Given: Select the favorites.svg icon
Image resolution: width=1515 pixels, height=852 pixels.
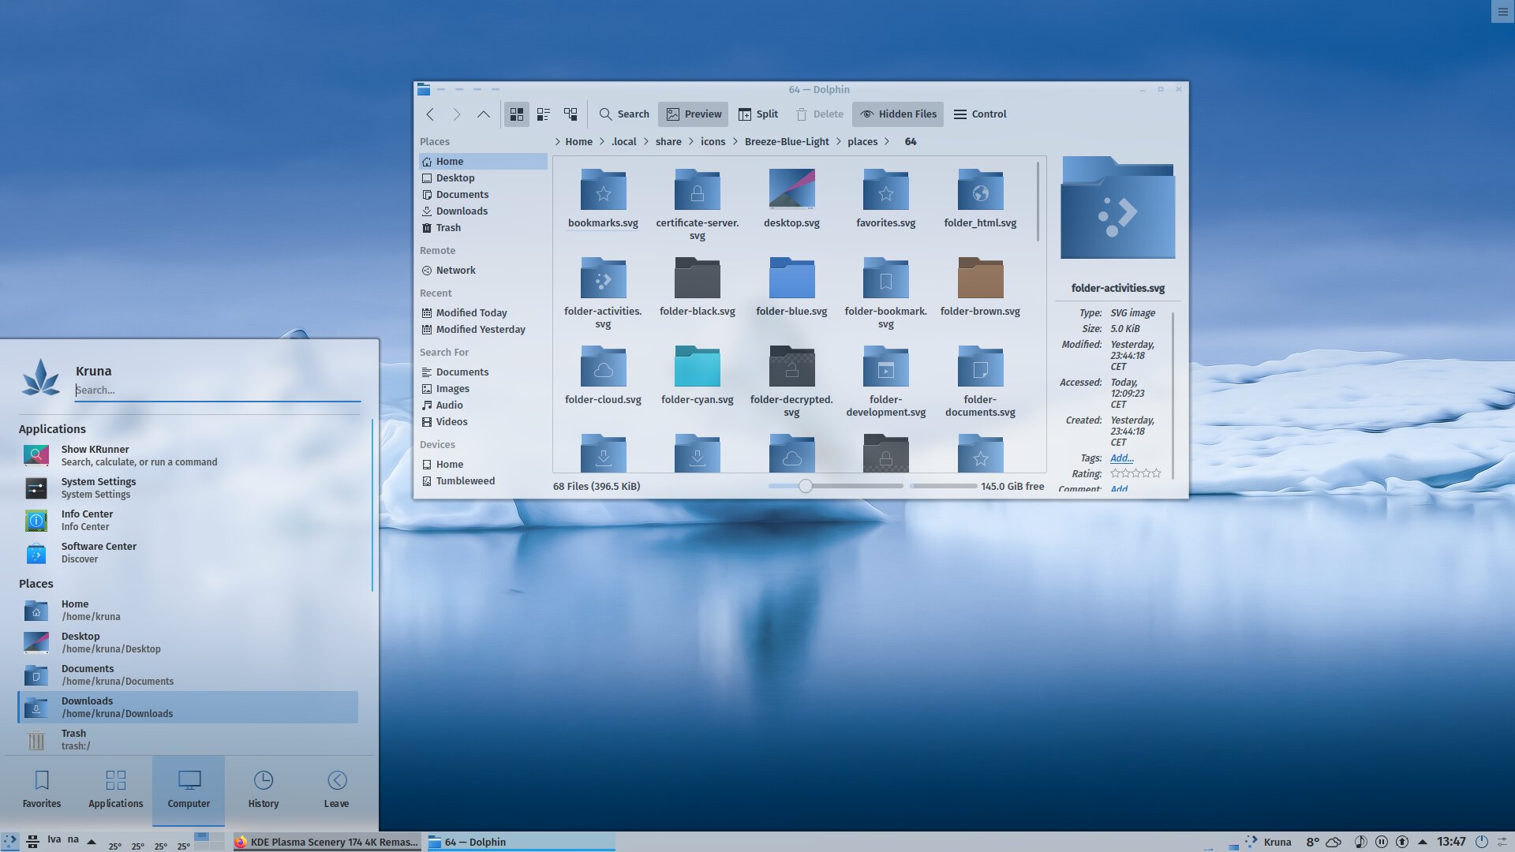Looking at the screenshot, I should (885, 189).
